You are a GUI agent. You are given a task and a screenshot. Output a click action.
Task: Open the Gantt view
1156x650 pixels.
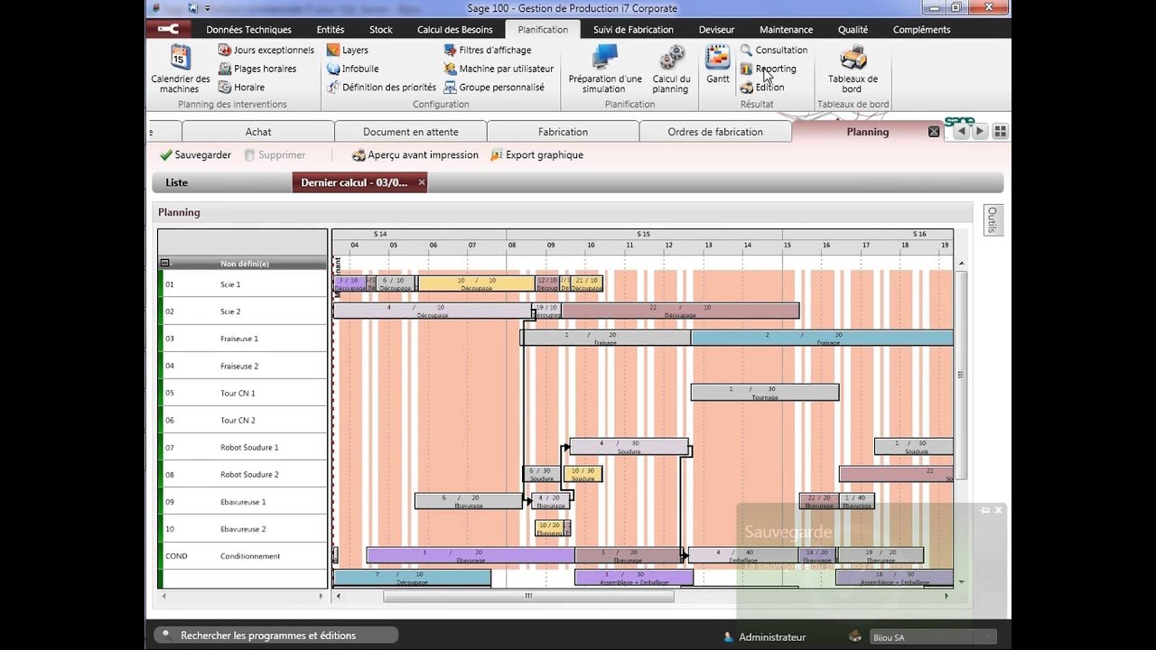718,65
